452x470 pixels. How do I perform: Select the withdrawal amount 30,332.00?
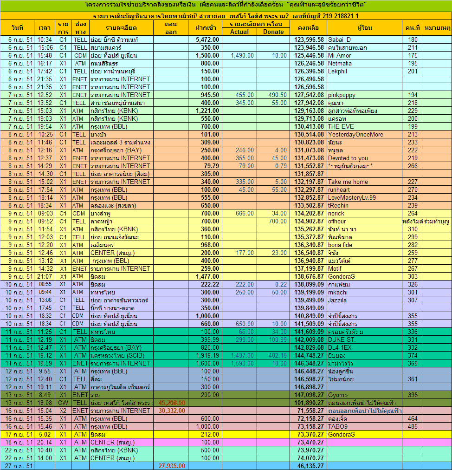point(172,411)
